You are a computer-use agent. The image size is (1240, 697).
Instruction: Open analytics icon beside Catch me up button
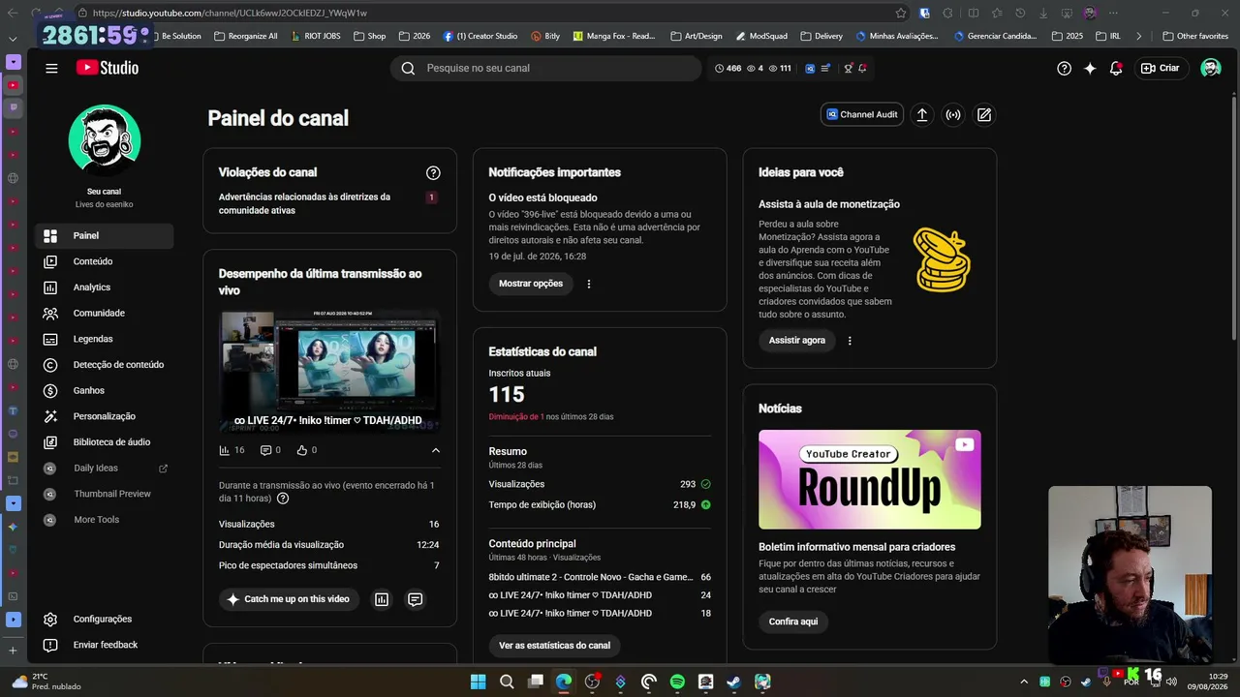pyautogui.click(x=382, y=599)
